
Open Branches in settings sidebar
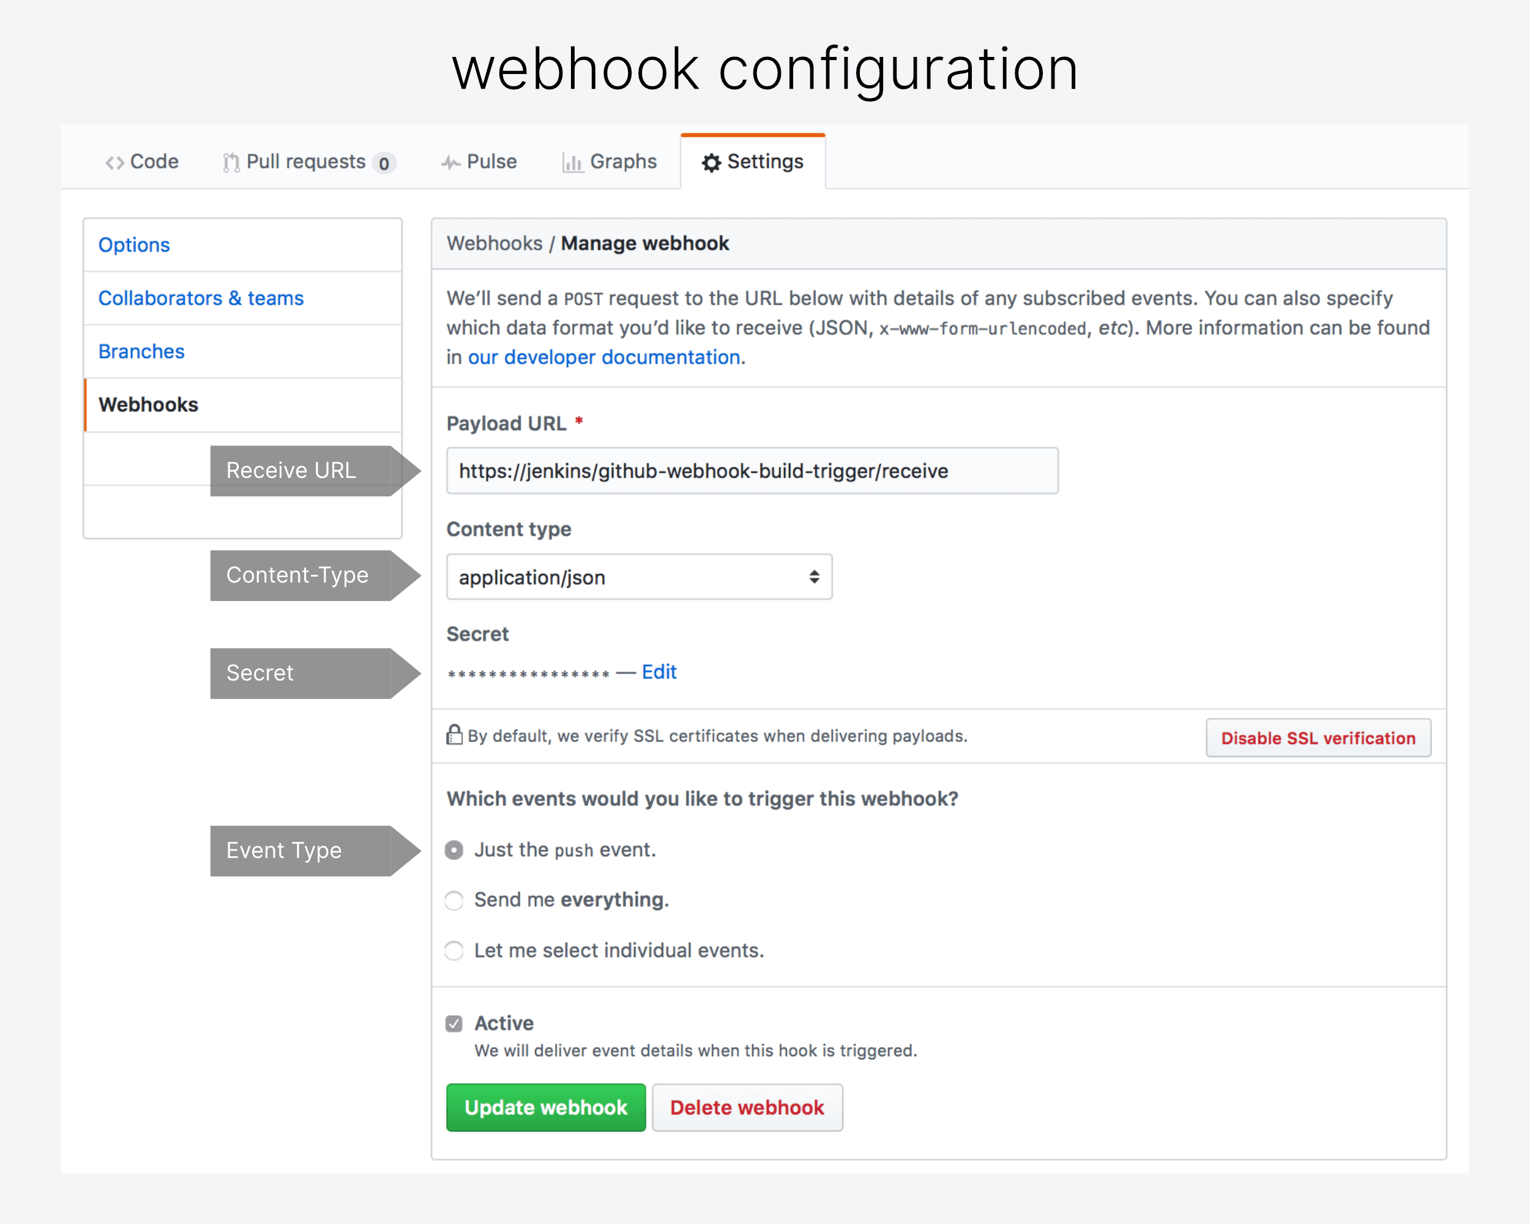point(141,351)
